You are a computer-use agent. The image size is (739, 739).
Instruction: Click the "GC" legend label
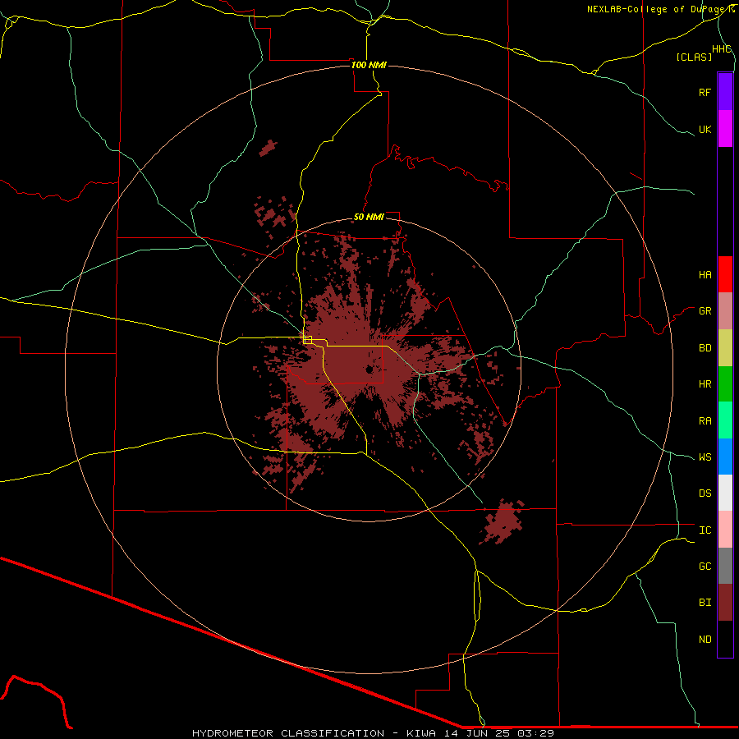pyautogui.click(x=705, y=567)
